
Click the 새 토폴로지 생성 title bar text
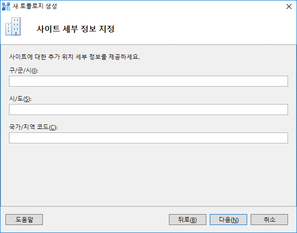[x=35, y=6]
